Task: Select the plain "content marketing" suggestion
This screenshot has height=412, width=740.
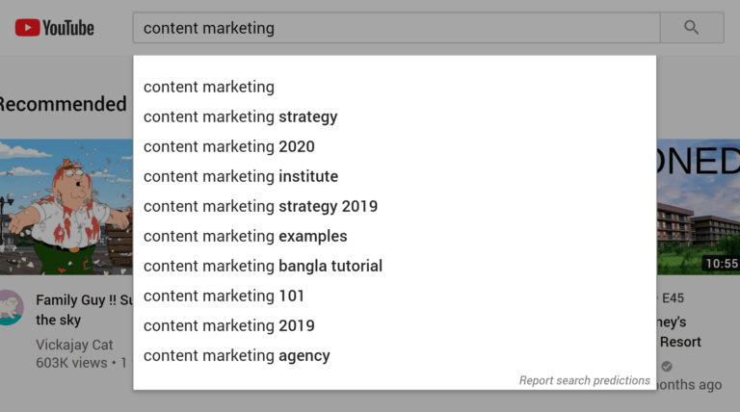Action: pos(209,87)
